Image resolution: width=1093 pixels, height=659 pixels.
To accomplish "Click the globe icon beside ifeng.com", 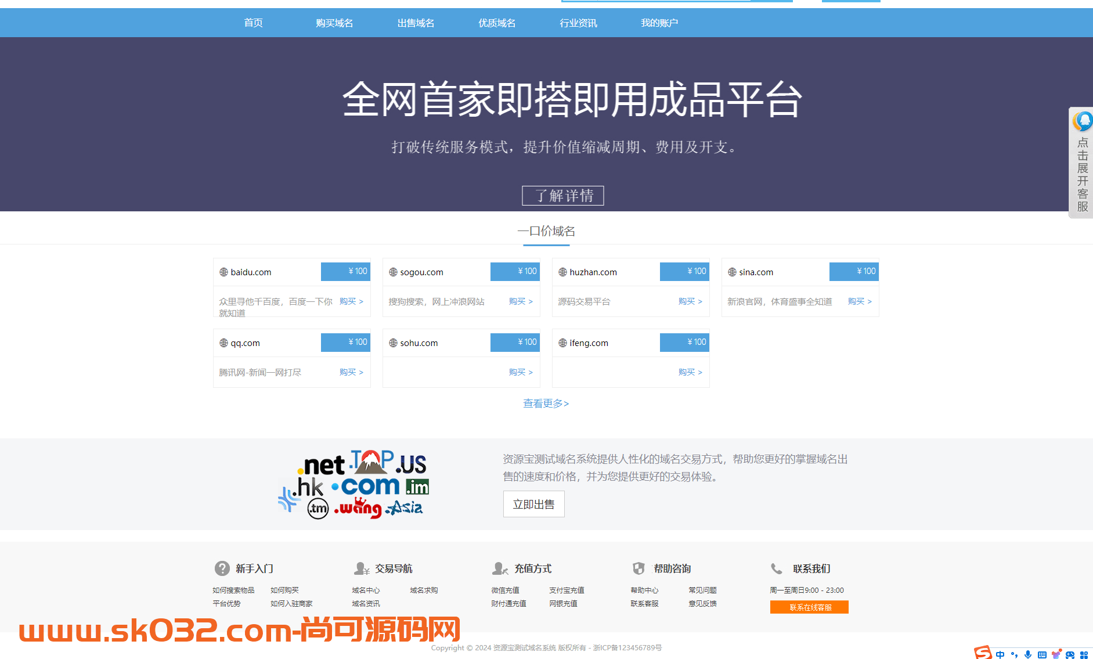I will (562, 343).
